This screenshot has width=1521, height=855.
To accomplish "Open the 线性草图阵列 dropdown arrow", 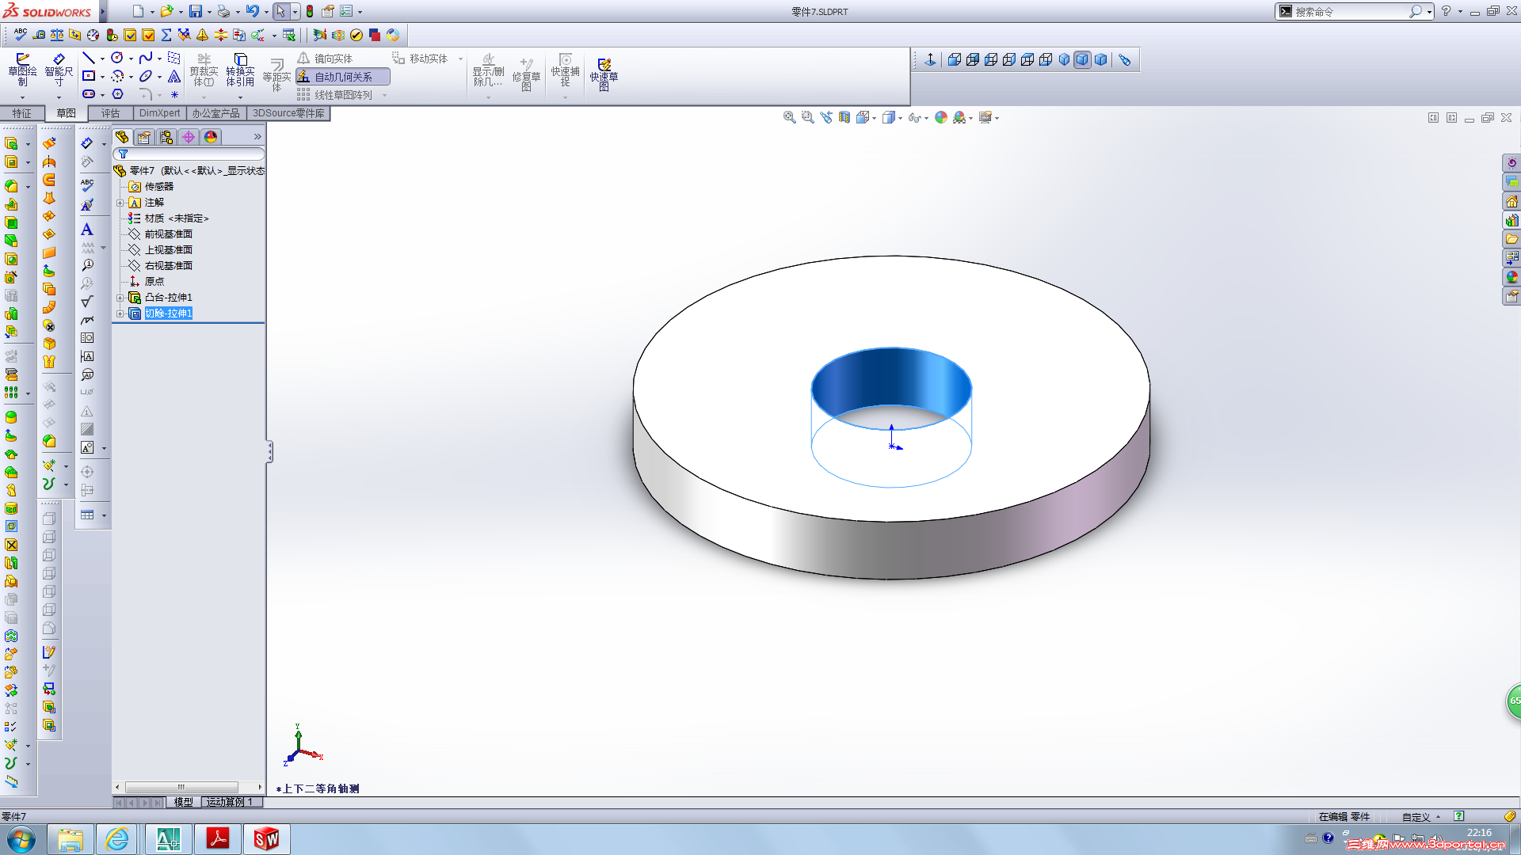I will click(x=385, y=95).
